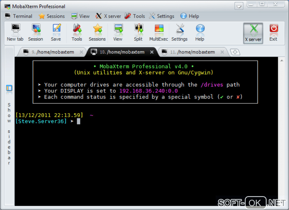Screen dimensions: 289x210
Task: Launch MultiExec from the toolbar
Action: coord(158,33)
